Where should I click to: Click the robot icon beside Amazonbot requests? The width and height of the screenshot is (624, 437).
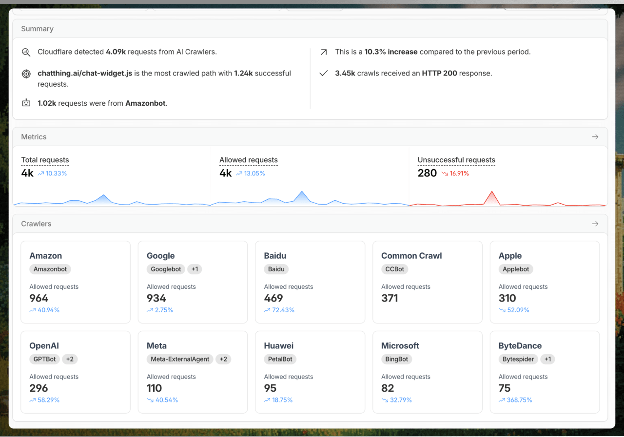(26, 103)
